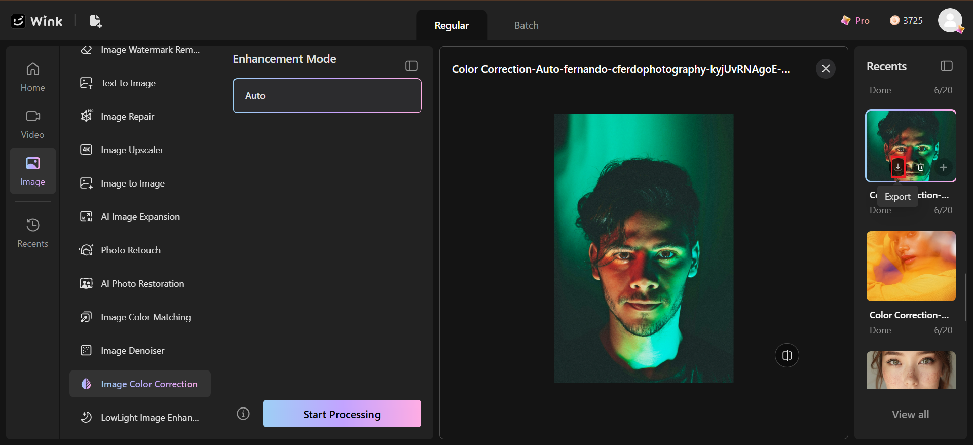Open the freckled face recent thumbnail

click(x=911, y=370)
